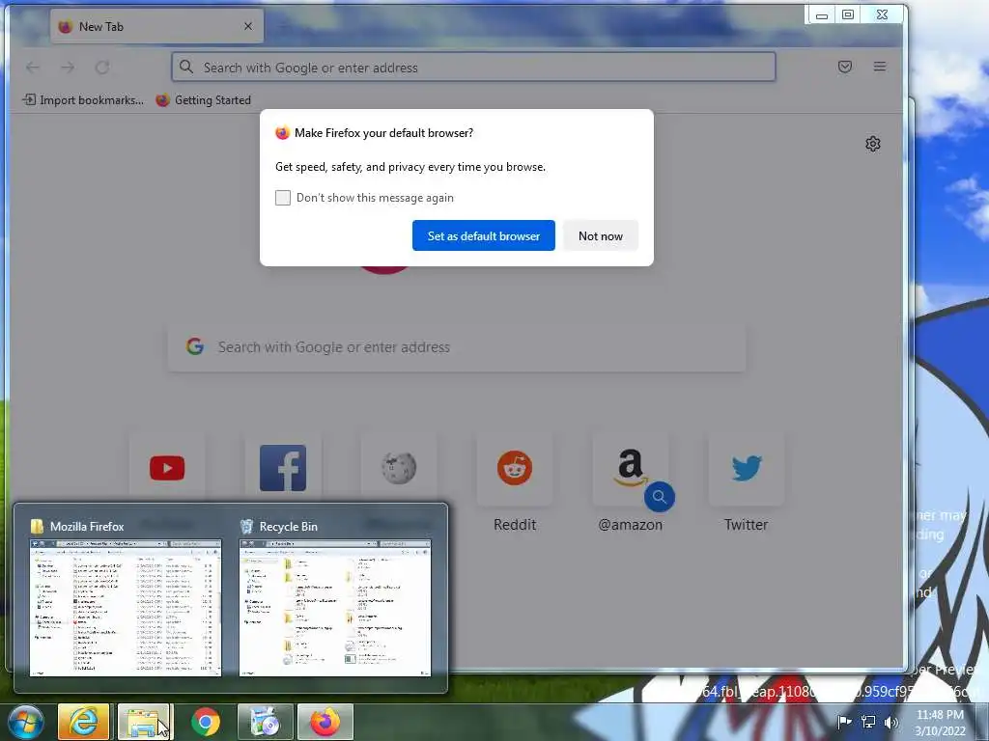Open the Pocket save icon

[845, 67]
